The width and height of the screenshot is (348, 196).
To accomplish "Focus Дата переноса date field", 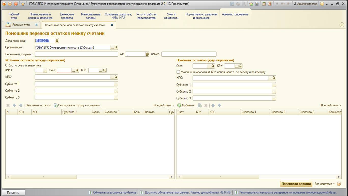I will point(45,41).
